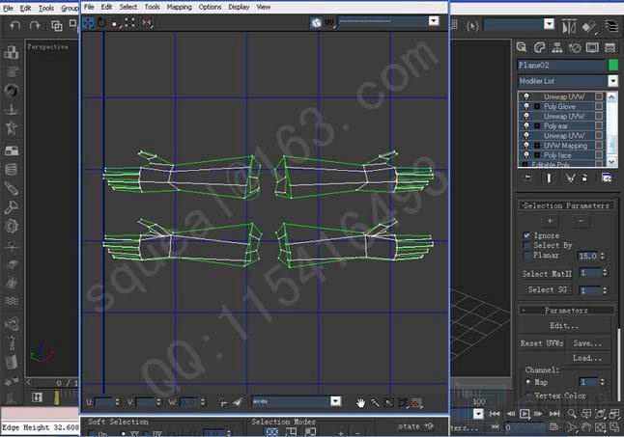Click the Plane02 object name field

pyautogui.click(x=561, y=65)
